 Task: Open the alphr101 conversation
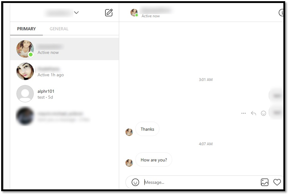coord(64,94)
